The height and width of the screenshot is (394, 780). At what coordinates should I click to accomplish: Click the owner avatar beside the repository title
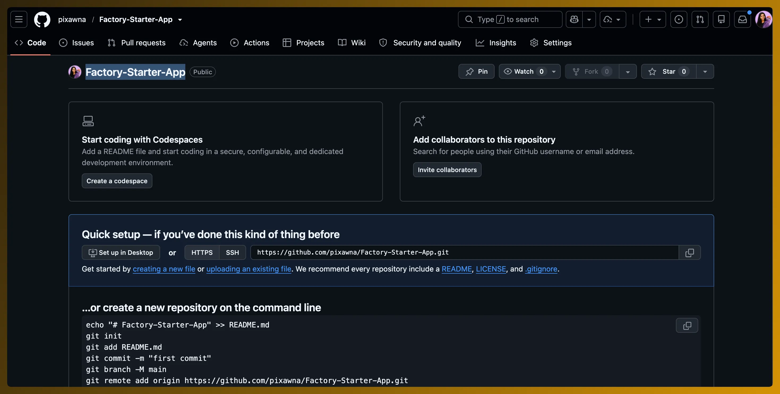[x=75, y=72]
